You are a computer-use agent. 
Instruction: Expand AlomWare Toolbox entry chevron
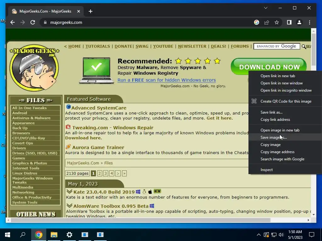click(69, 206)
